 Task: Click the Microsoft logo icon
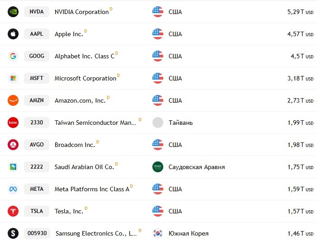13,78
